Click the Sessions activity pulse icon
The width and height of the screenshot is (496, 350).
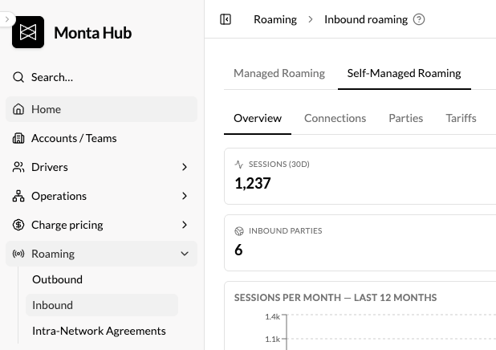click(x=239, y=165)
